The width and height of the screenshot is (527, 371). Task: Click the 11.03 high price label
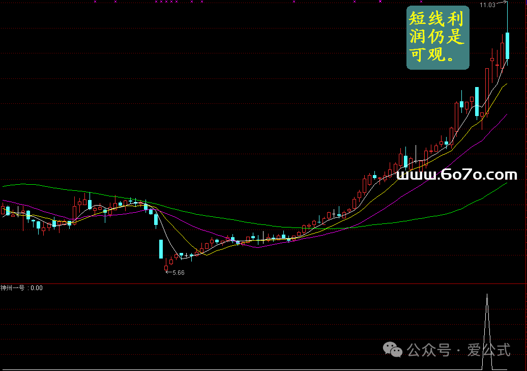point(487,5)
